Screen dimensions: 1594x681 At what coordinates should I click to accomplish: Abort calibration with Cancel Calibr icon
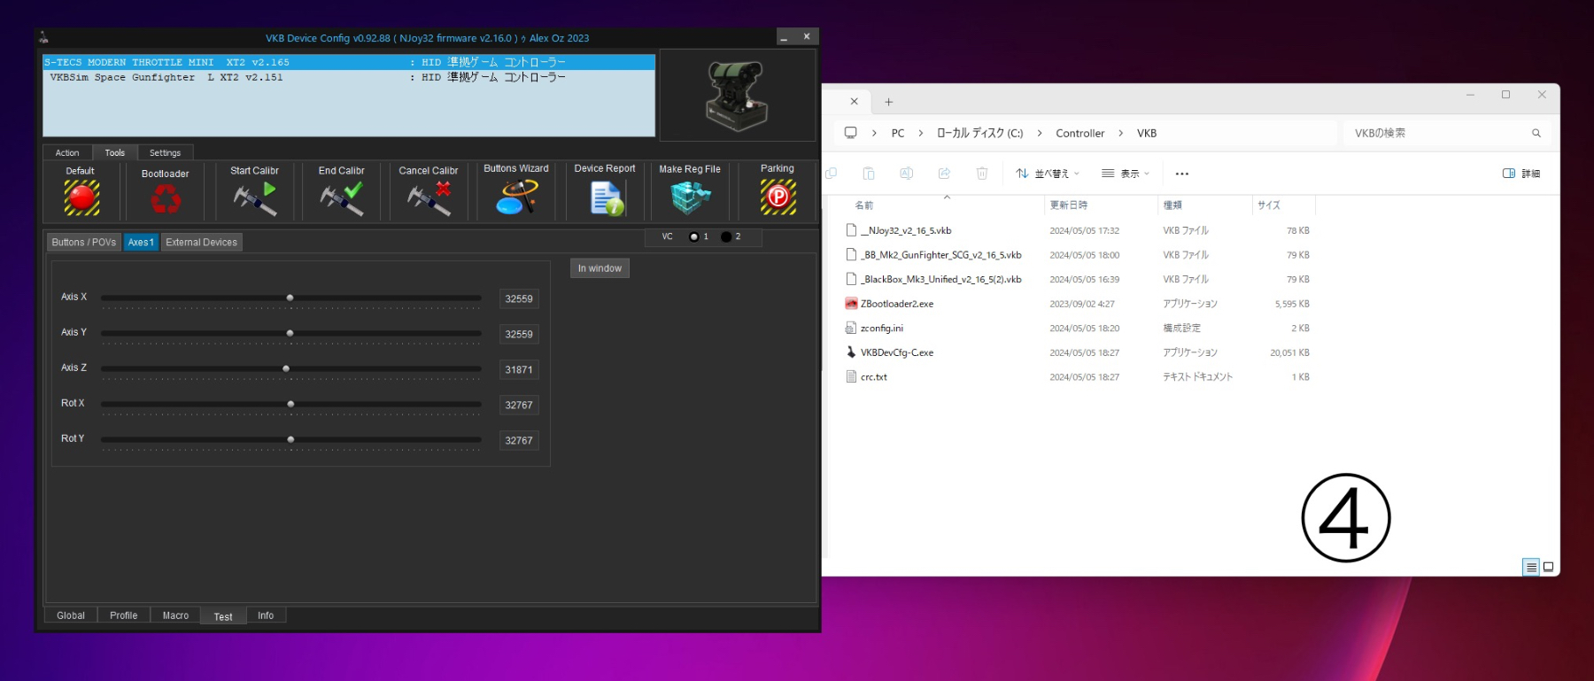click(429, 199)
